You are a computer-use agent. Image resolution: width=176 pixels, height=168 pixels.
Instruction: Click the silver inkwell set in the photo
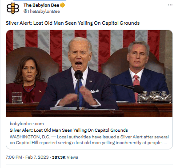click(x=155, y=96)
